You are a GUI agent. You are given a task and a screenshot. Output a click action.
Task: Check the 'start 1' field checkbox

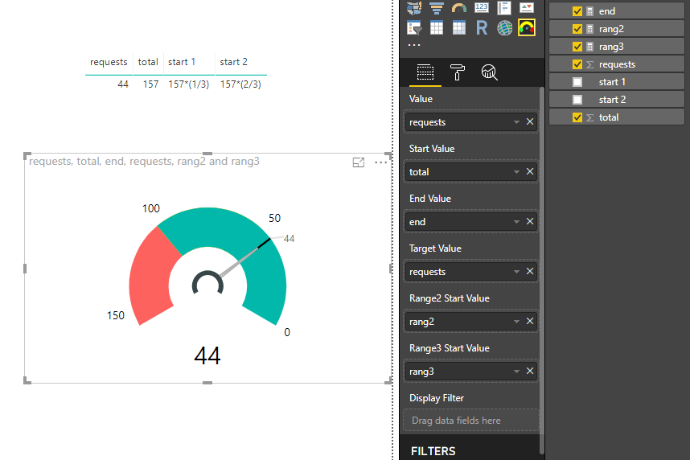[577, 82]
